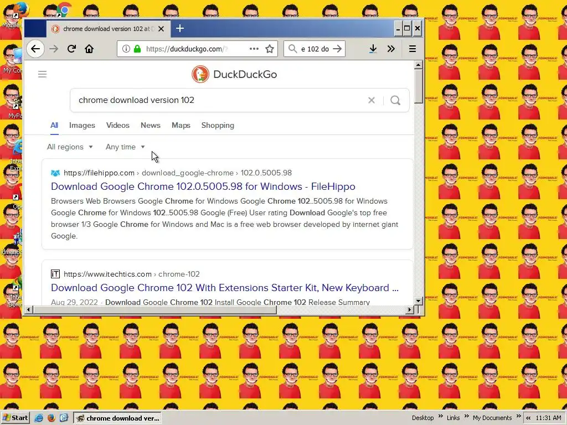Open DuckDuckGo side menu icon

pyautogui.click(x=42, y=74)
